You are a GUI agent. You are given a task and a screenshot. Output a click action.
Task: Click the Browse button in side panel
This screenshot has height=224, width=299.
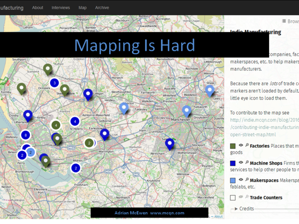pos(291,21)
